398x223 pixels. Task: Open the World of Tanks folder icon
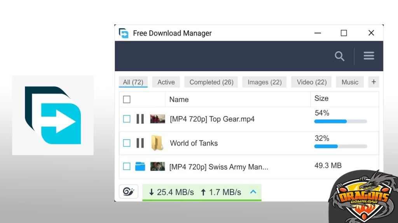(157, 143)
